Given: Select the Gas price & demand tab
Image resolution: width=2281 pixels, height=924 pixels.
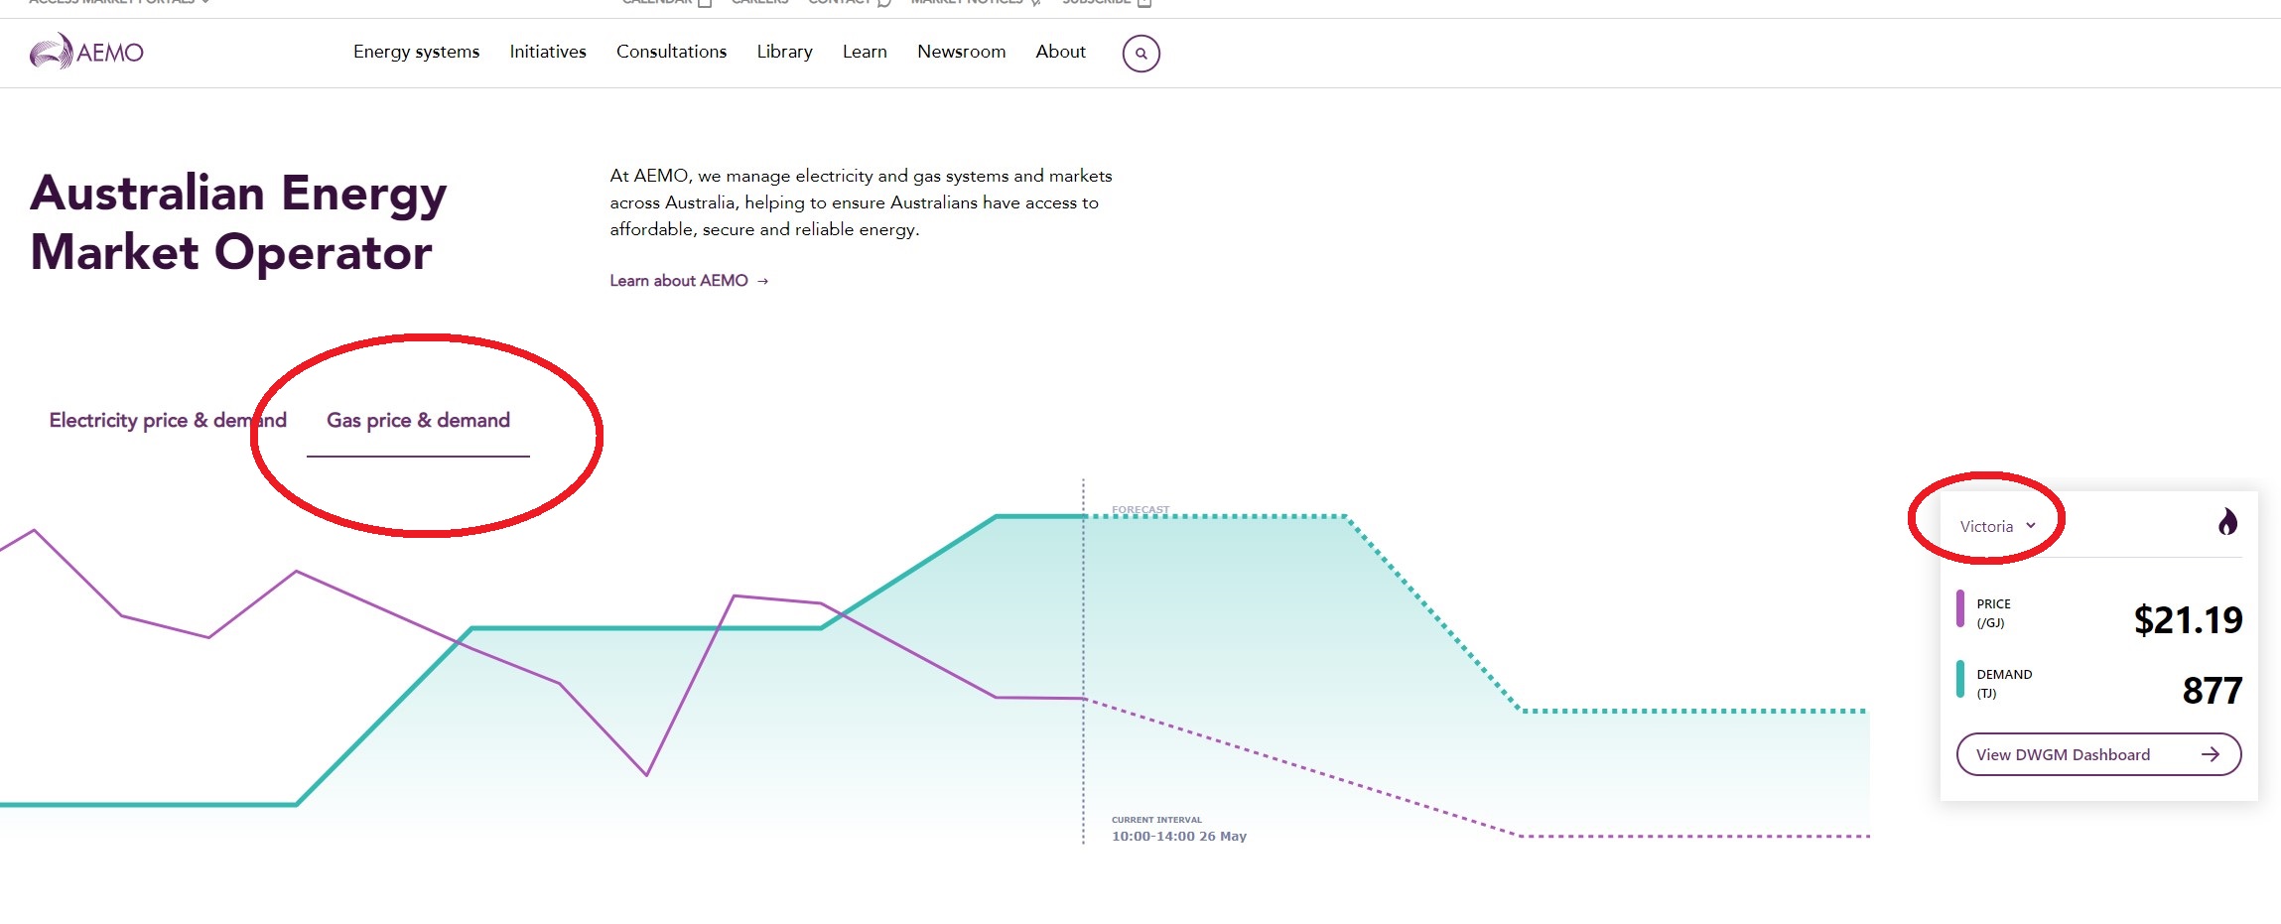Looking at the screenshot, I should 418,421.
